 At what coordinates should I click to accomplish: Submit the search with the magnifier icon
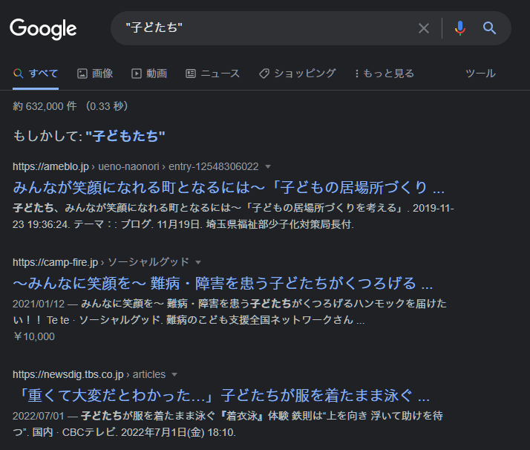(x=489, y=28)
